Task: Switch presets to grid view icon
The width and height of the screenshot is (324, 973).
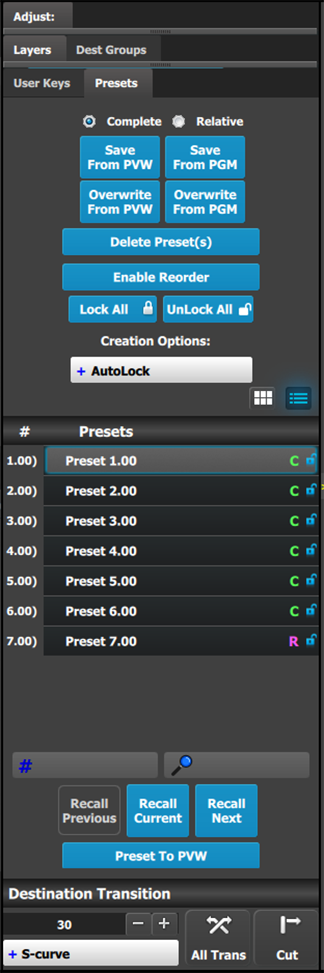Action: click(x=263, y=399)
